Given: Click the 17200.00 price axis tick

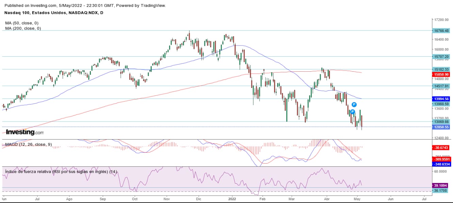Looking at the screenshot, I should tap(441, 20).
